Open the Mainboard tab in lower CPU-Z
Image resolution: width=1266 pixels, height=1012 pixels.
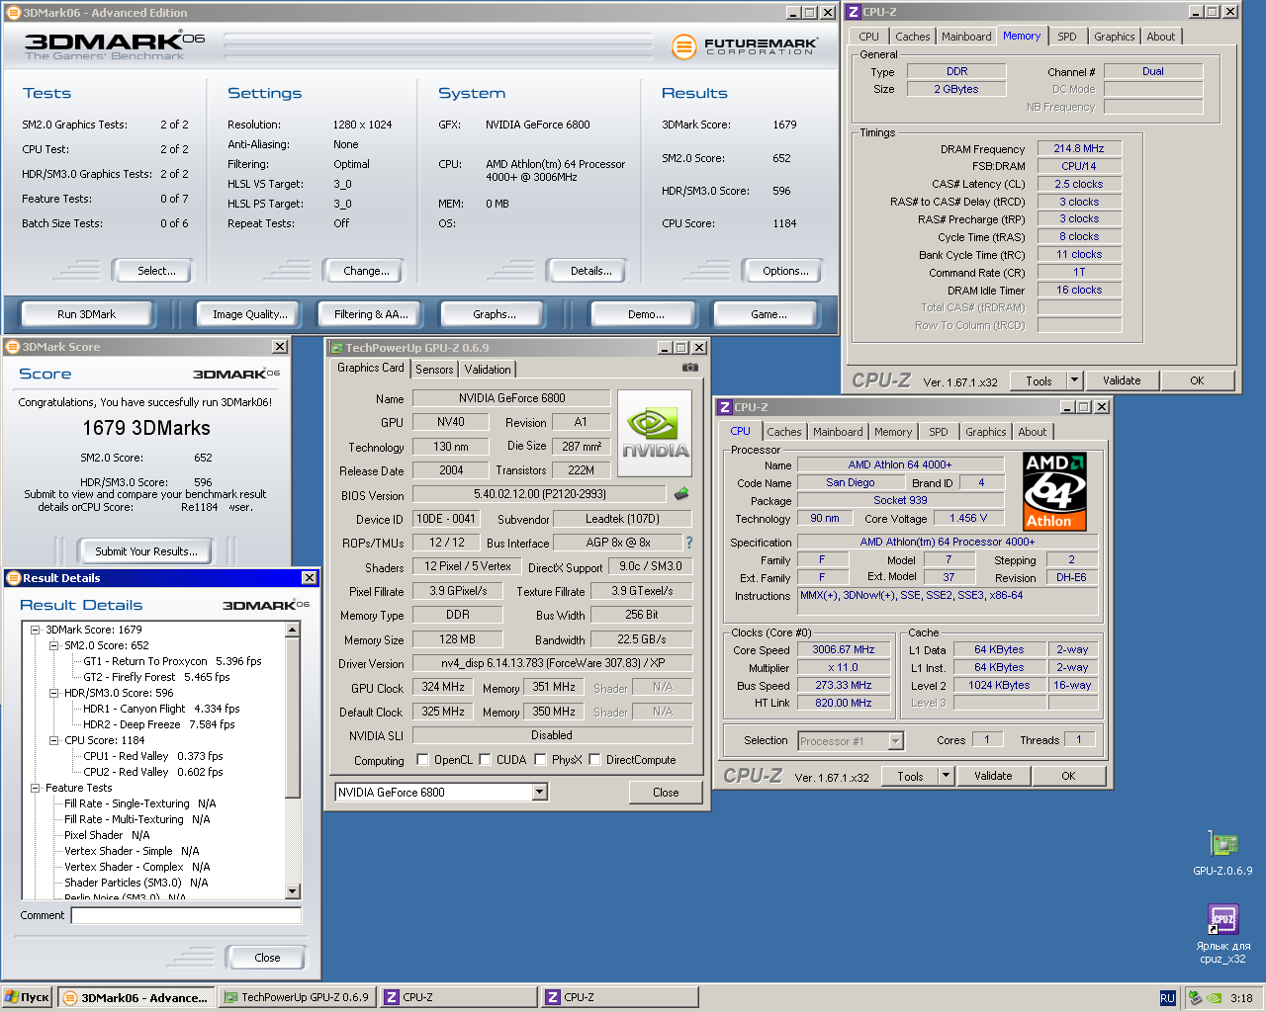pos(837,432)
